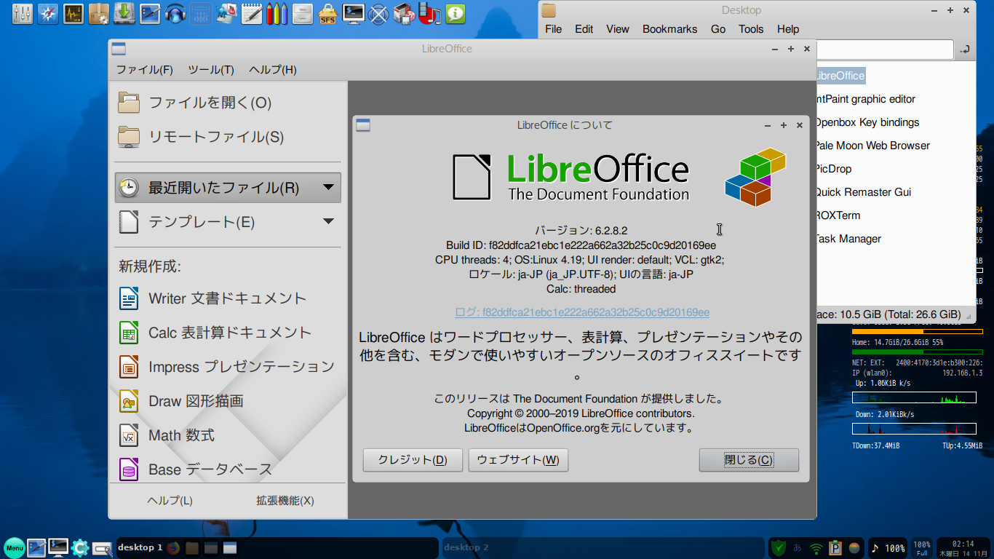Viewport: 994px width, 559px height.
Task: Open the Bookmarks menu in Desktop window
Action: click(x=669, y=29)
